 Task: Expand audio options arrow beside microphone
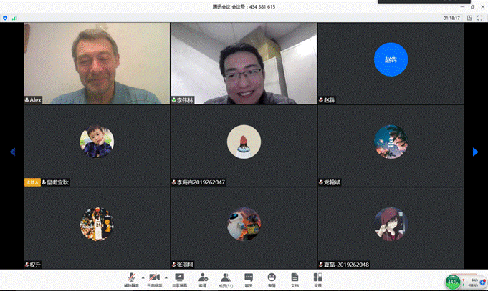(x=142, y=277)
